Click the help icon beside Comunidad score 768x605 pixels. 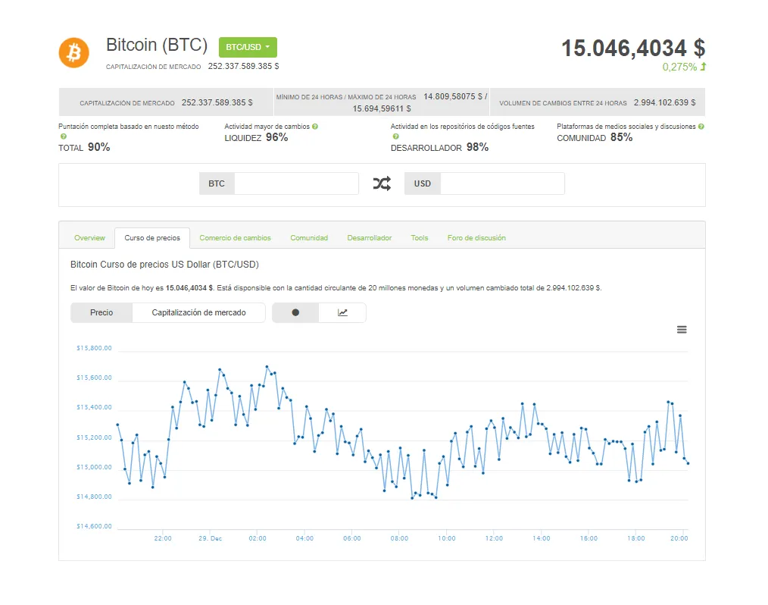pos(701,127)
